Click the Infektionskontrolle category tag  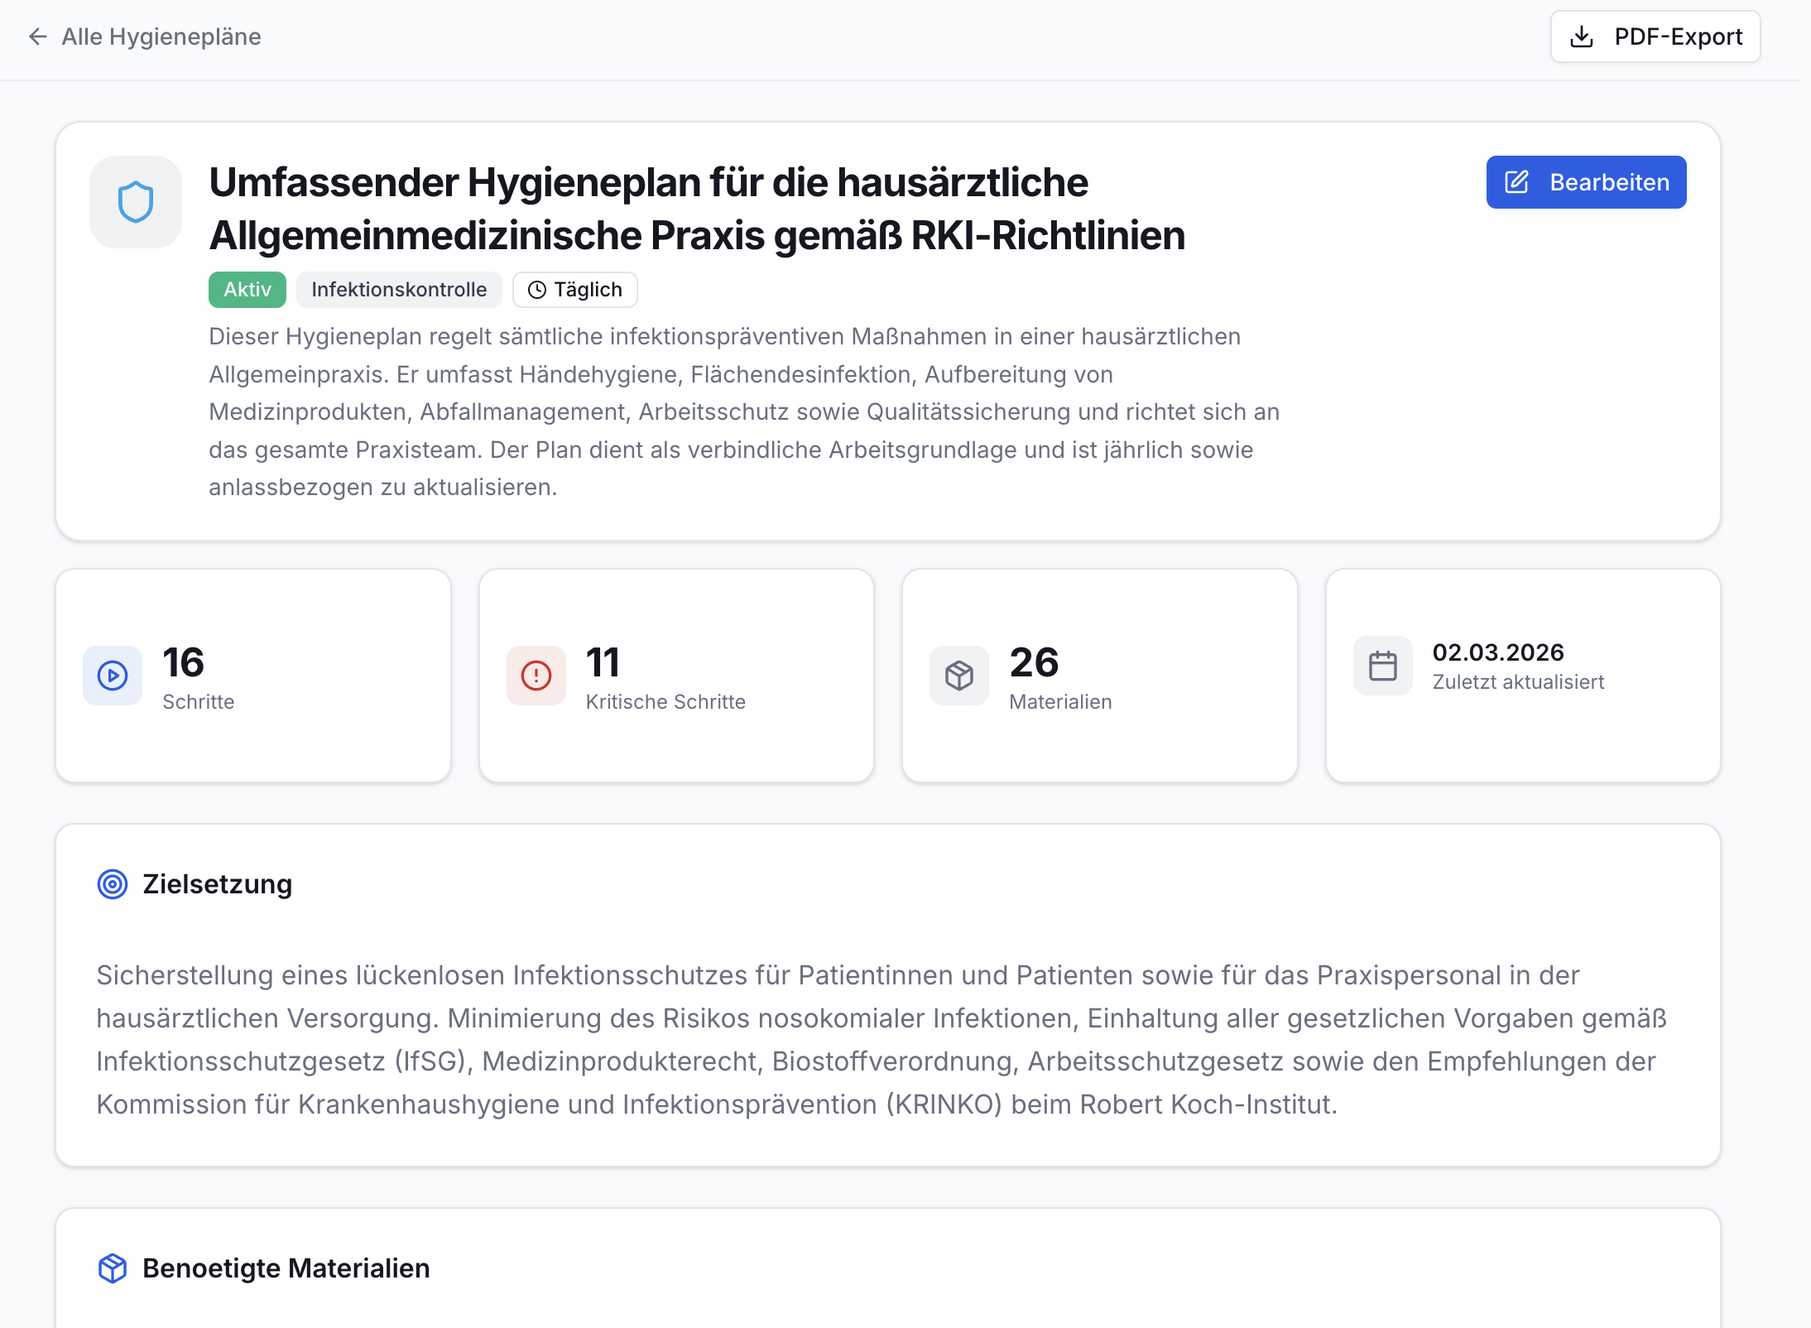click(399, 290)
